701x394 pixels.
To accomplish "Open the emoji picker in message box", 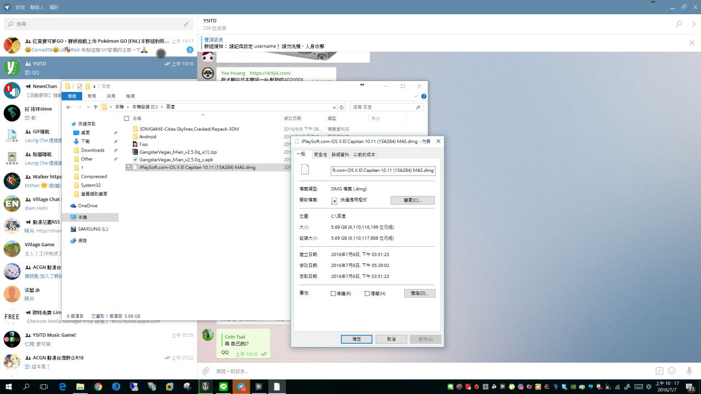I will pos(671,371).
